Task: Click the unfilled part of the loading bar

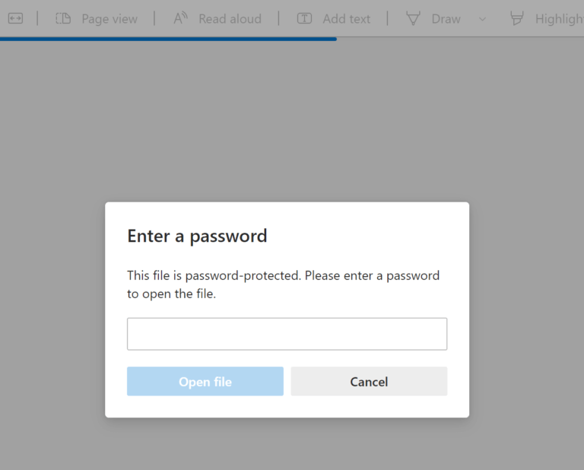Action: pos(456,38)
